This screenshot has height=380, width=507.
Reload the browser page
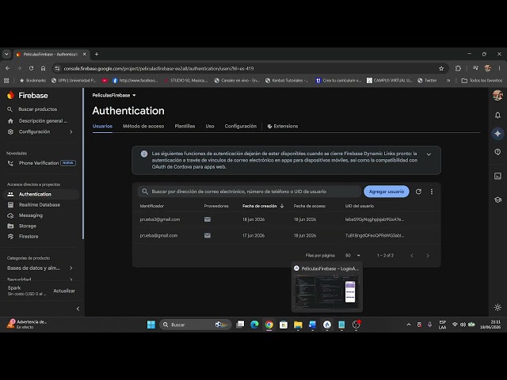click(x=31, y=69)
